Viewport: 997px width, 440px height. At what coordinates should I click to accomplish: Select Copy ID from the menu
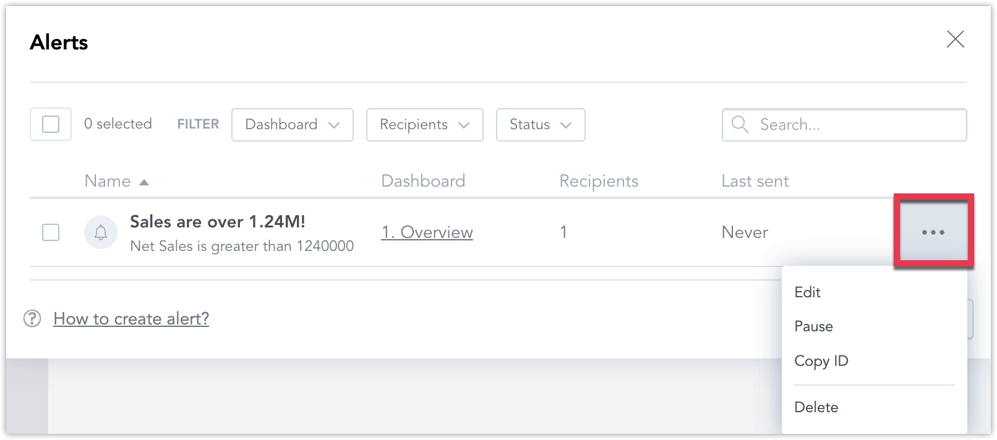(x=821, y=361)
